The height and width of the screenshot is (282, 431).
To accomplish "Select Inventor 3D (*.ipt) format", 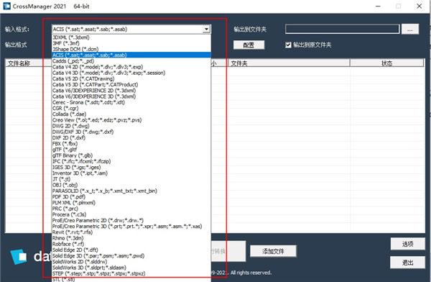I will point(131,173).
